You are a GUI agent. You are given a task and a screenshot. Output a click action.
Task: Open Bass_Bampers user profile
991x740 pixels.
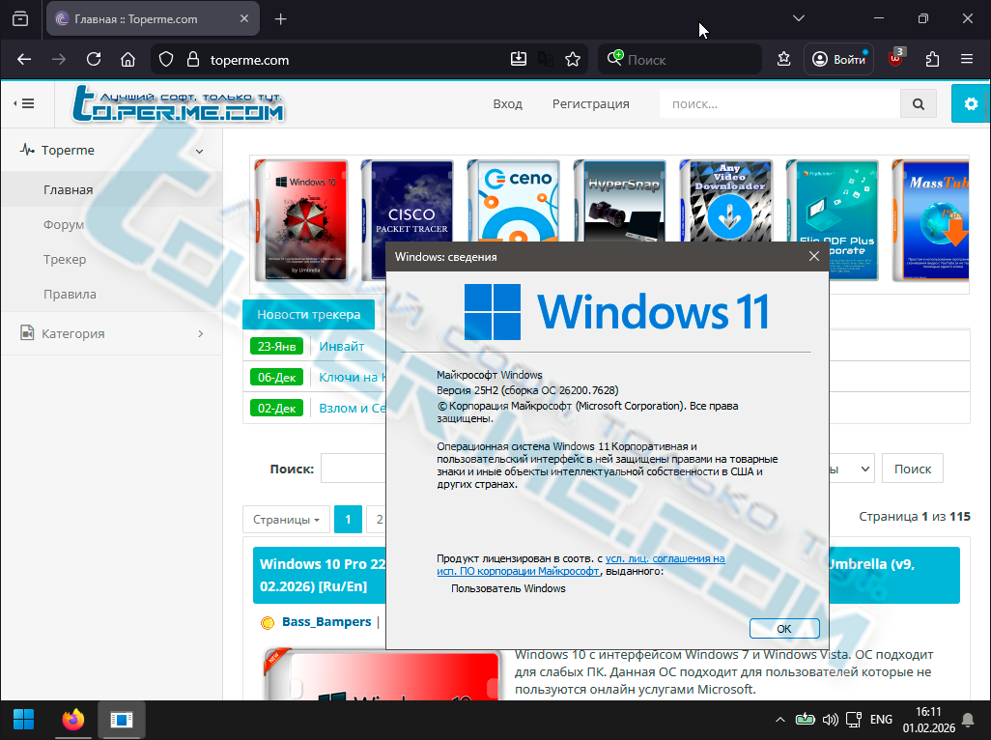click(326, 622)
